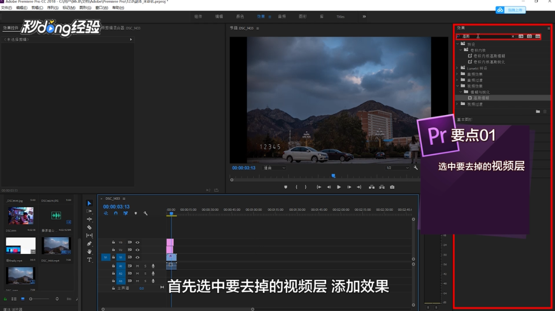The width and height of the screenshot is (555, 311).
Task: Open the zoom level Fit dropdown
Action: click(274, 168)
